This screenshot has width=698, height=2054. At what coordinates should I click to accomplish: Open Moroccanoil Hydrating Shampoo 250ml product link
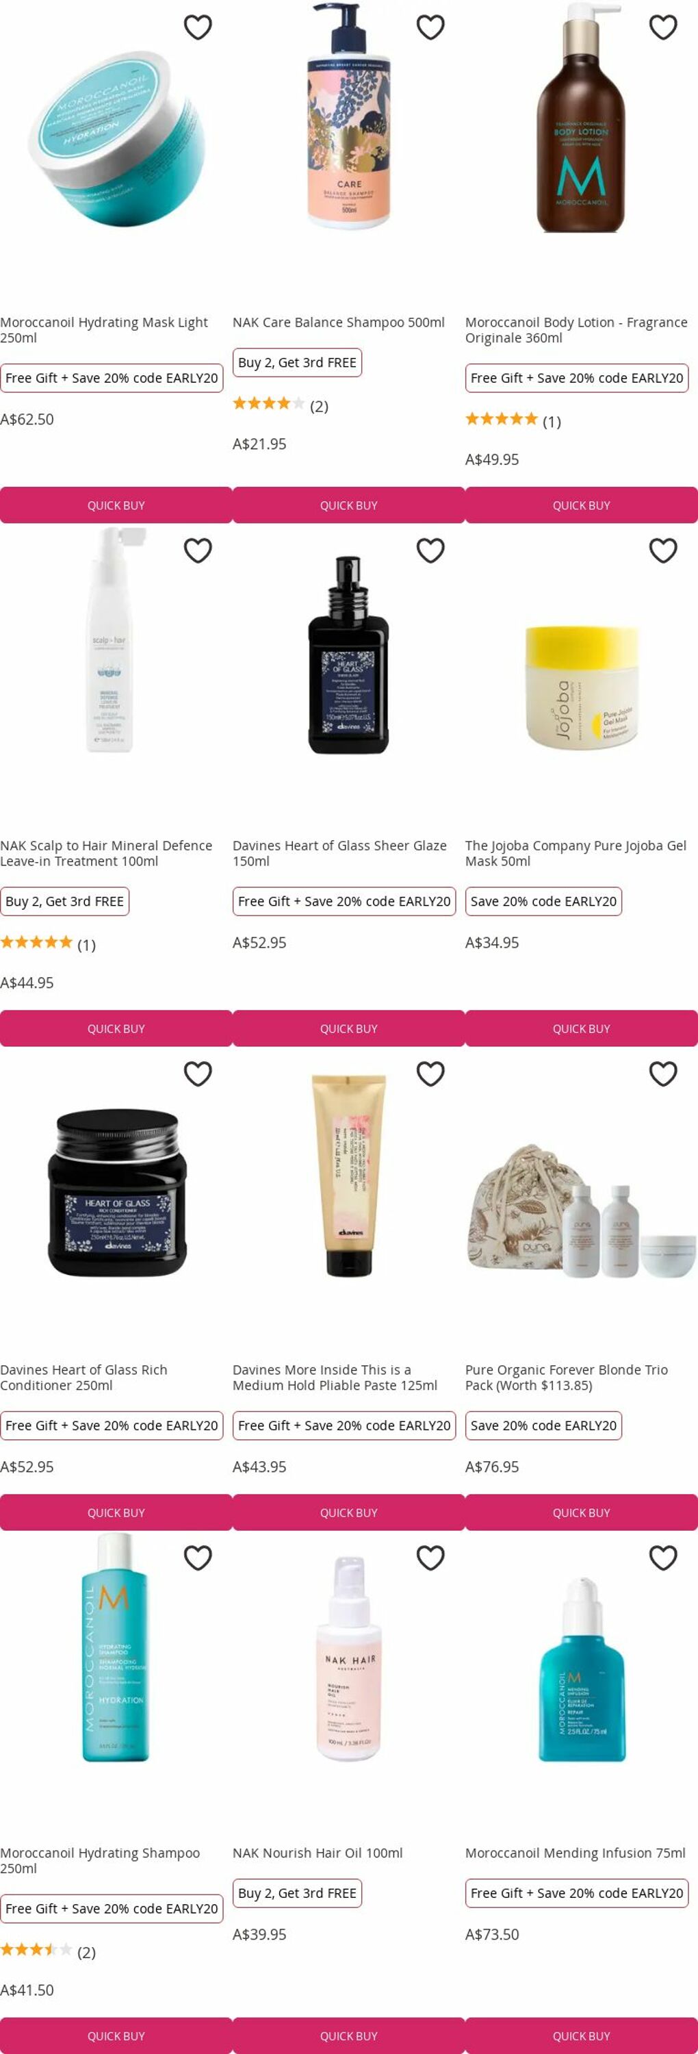101,1860
